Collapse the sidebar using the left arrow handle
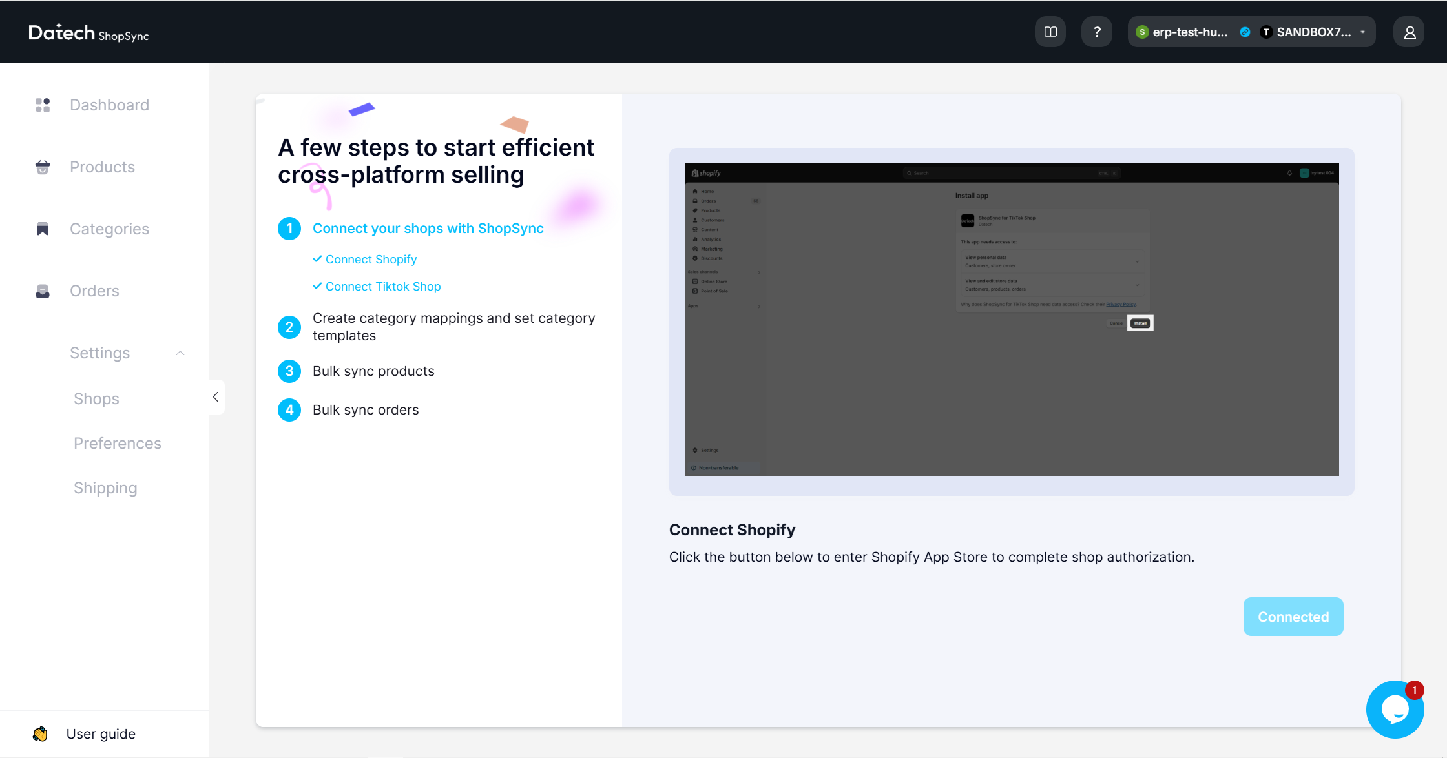Screen dimensions: 1447x758 pos(216,396)
